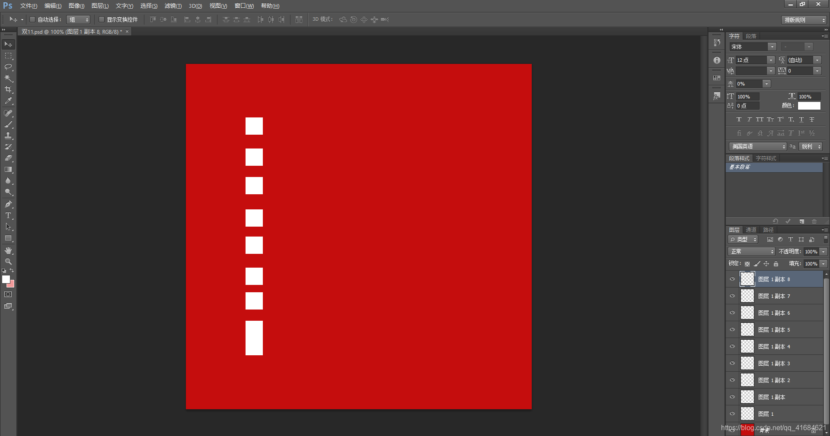Toggle Quick Mask mode
830x436 pixels.
pos(8,294)
